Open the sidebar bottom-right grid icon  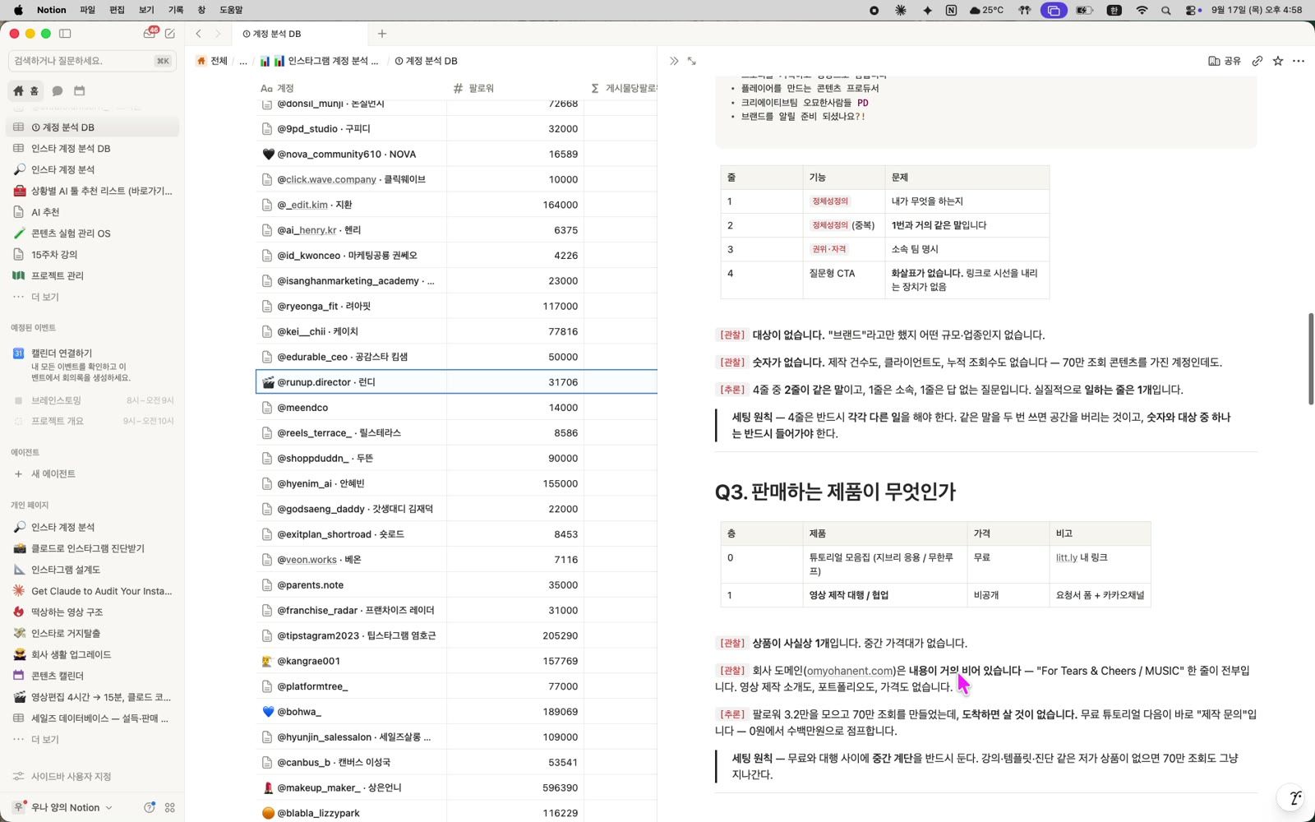(170, 807)
